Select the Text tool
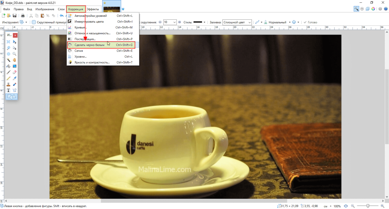The height and width of the screenshot is (209, 389). pos(8,90)
